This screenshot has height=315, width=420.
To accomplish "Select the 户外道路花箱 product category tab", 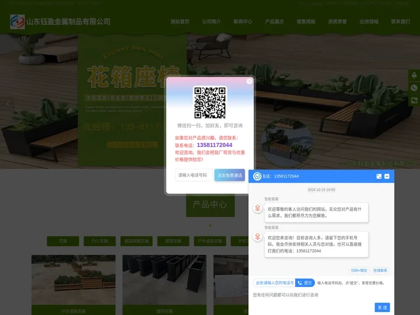I will point(210,241).
